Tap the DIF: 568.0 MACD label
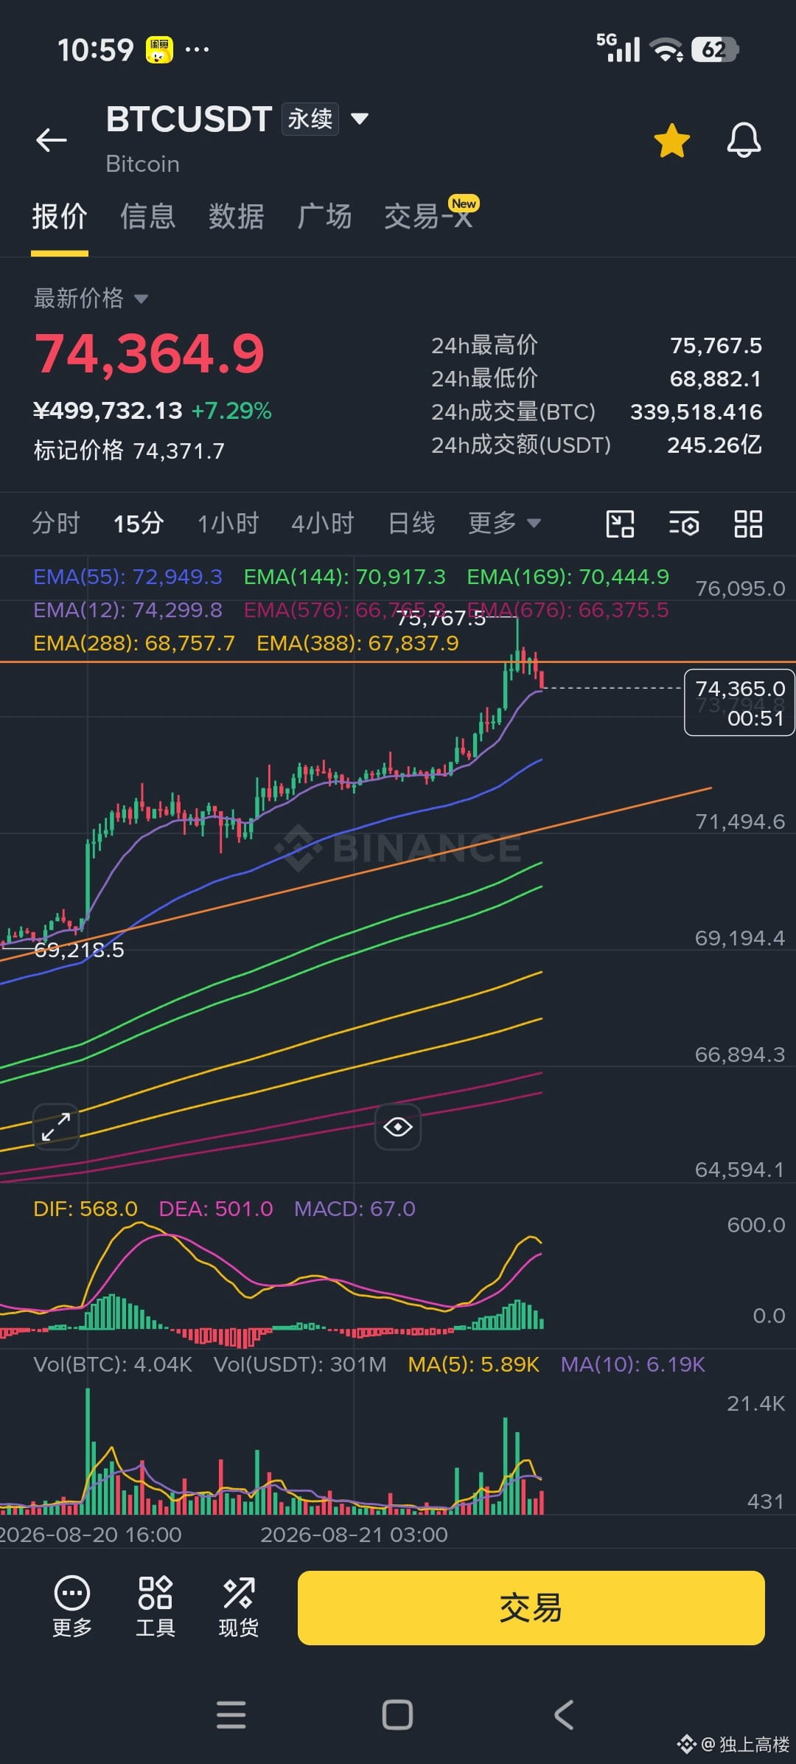The image size is (796, 1764). click(85, 1209)
